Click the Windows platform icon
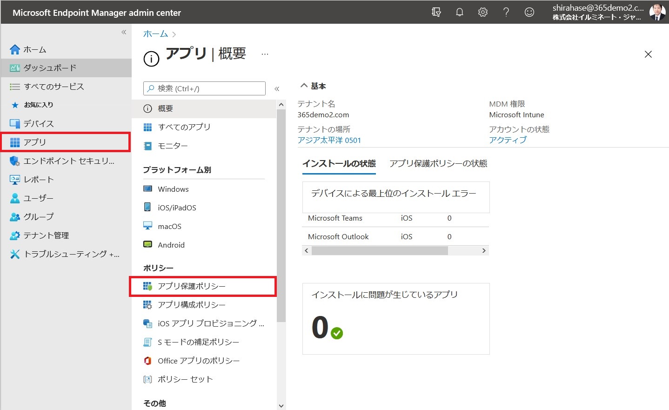Image resolution: width=669 pixels, height=410 pixels. tap(147, 189)
